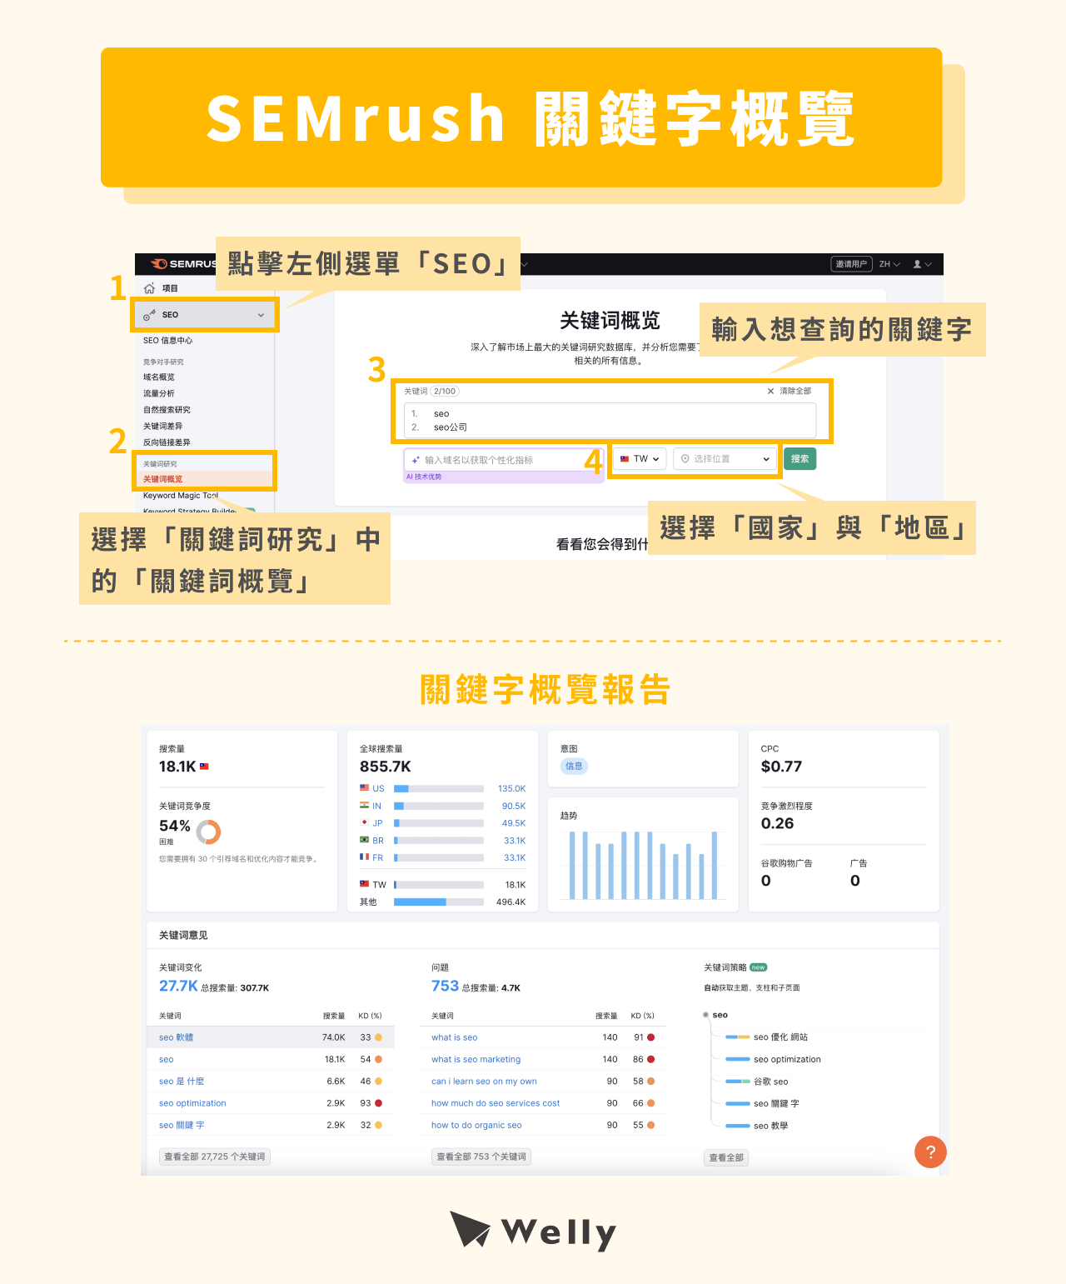1066x1284 pixels.
Task: Open the seo 軟體 keyword link
Action: (176, 1037)
